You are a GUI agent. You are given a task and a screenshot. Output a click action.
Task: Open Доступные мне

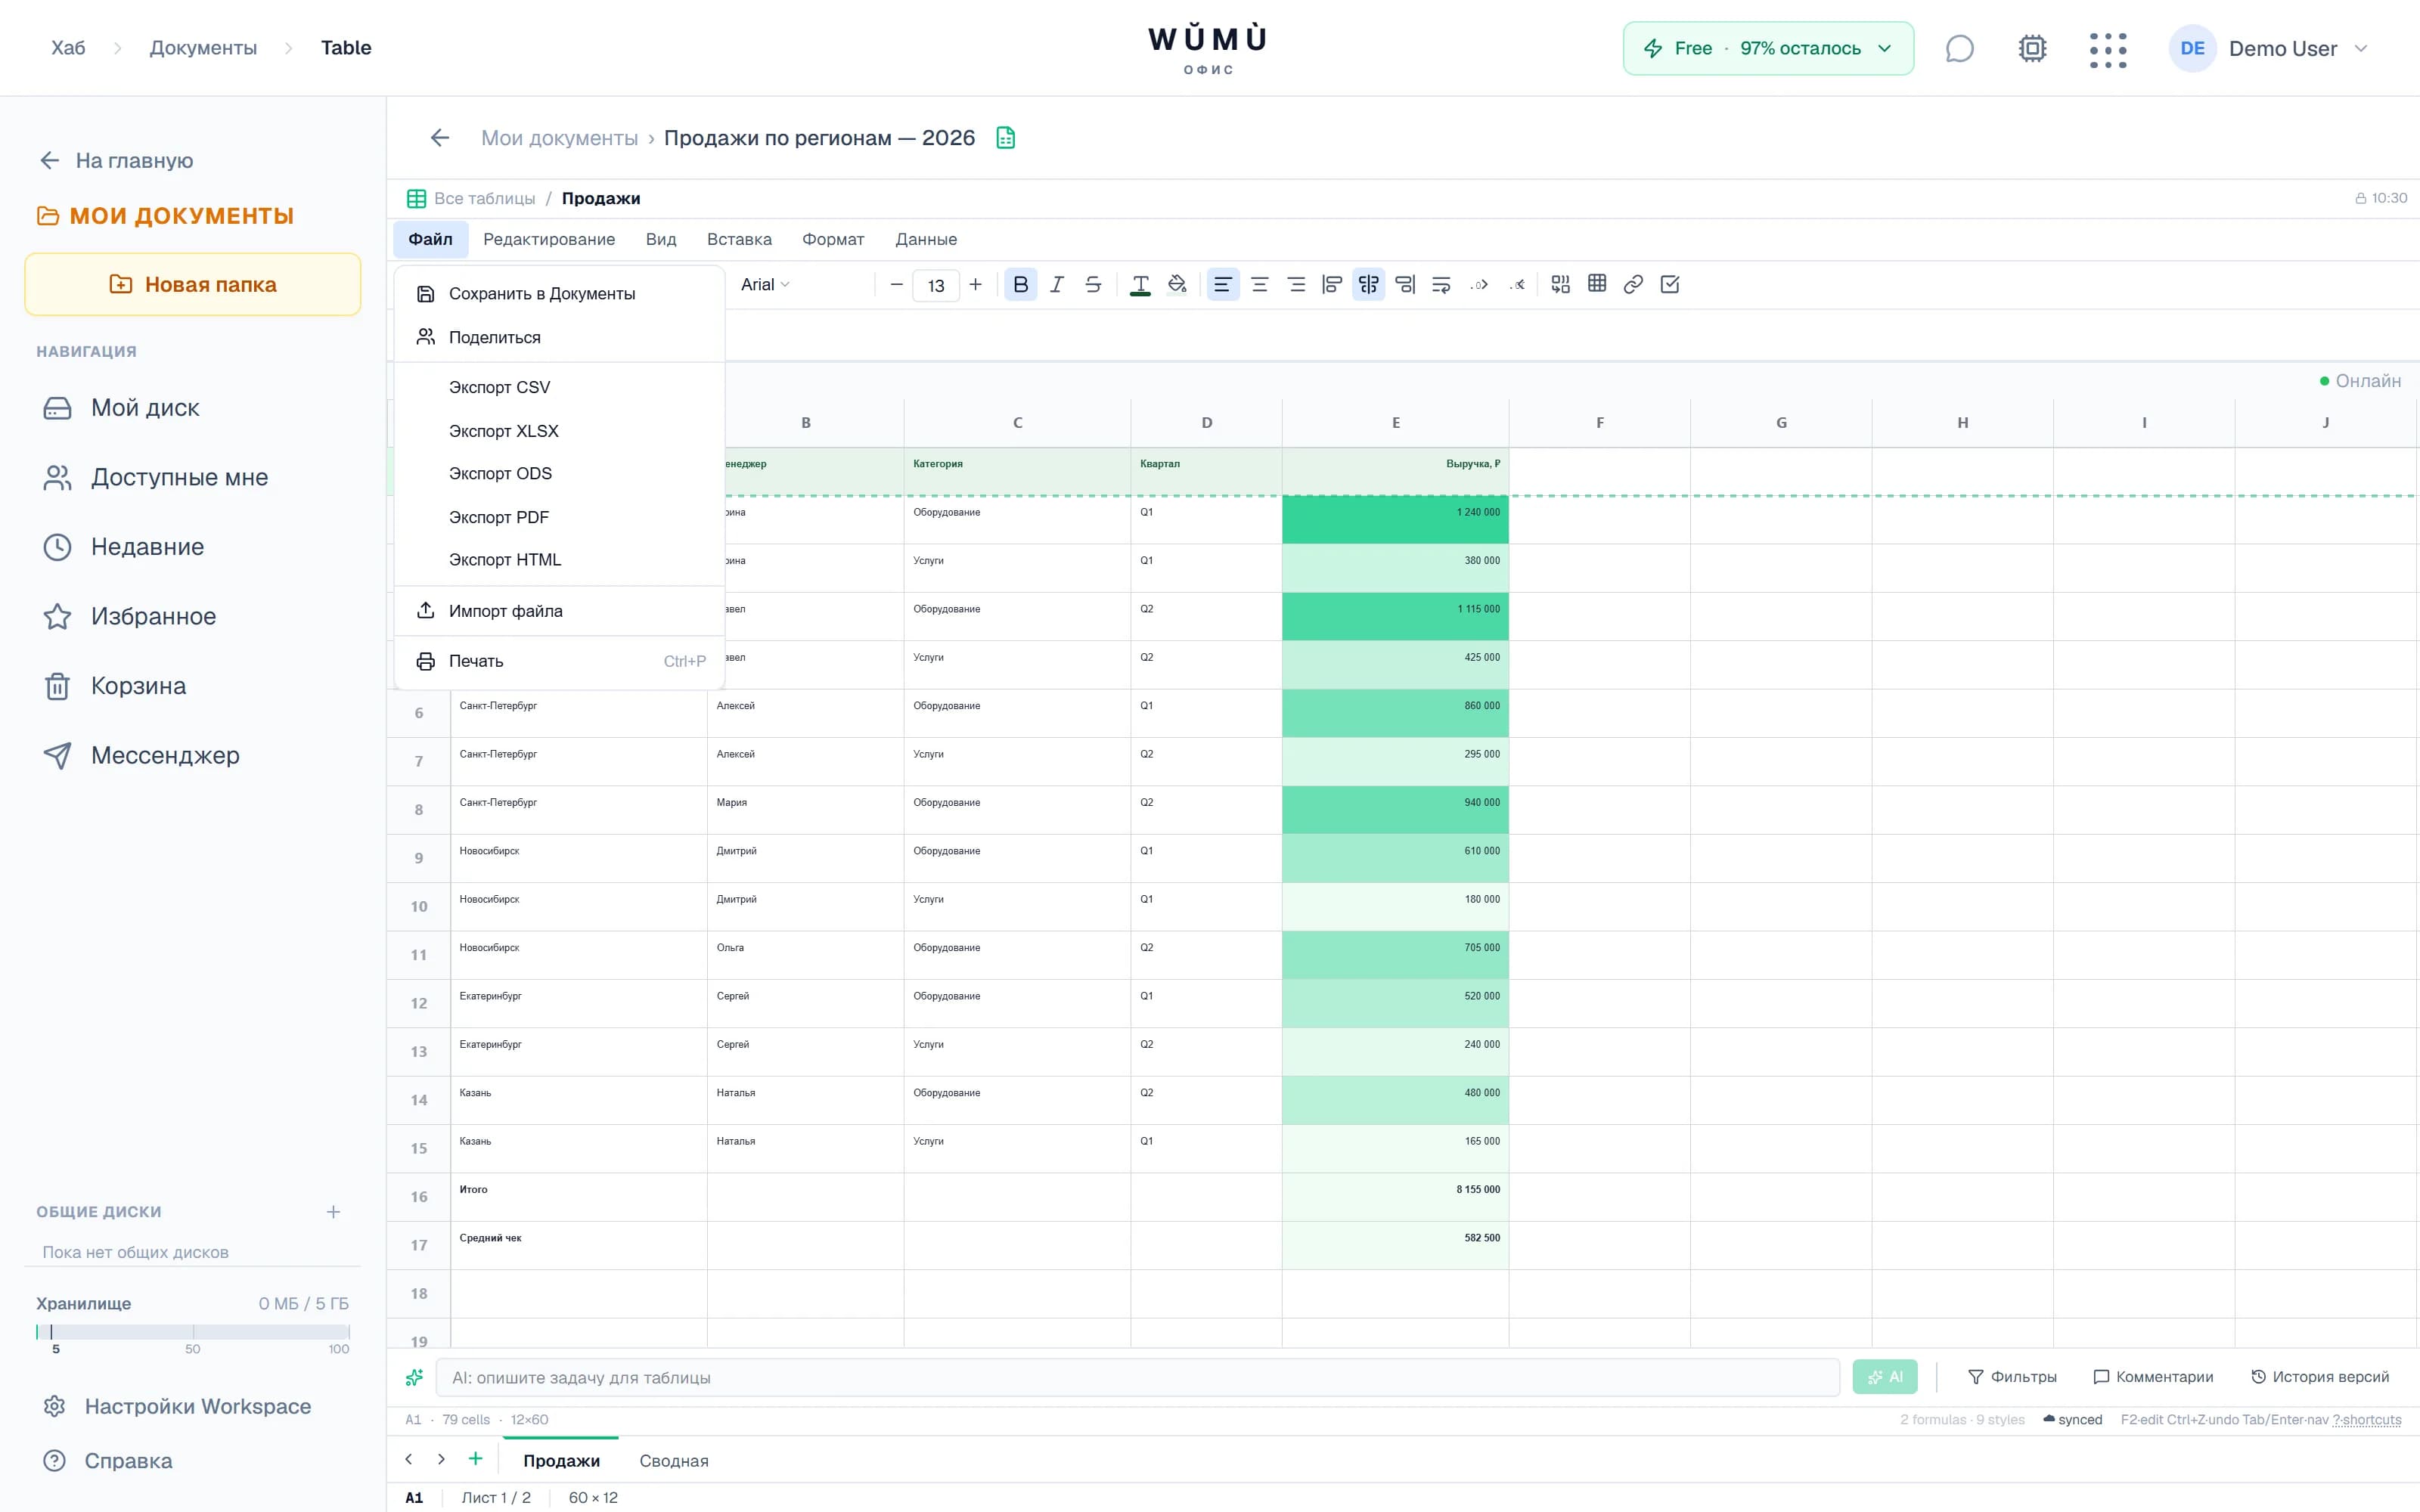192,477
